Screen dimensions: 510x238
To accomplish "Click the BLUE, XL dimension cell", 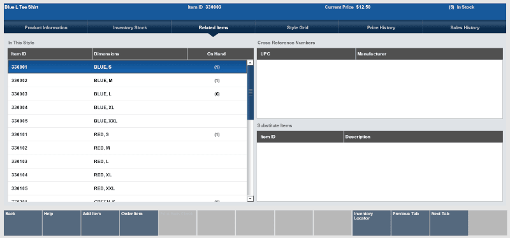I will (104, 108).
